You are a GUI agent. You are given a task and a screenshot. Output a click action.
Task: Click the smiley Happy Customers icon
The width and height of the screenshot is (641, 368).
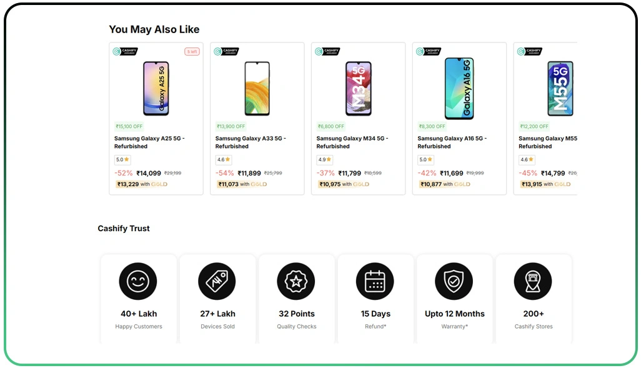(138, 281)
